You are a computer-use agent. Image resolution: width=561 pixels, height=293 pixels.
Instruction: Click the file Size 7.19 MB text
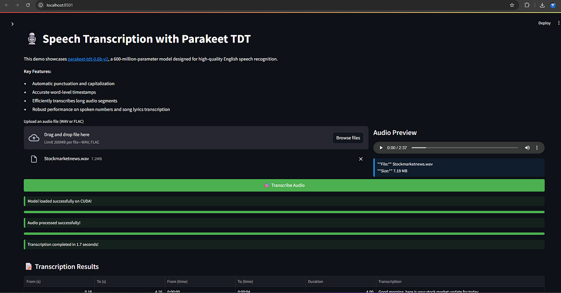pos(392,171)
